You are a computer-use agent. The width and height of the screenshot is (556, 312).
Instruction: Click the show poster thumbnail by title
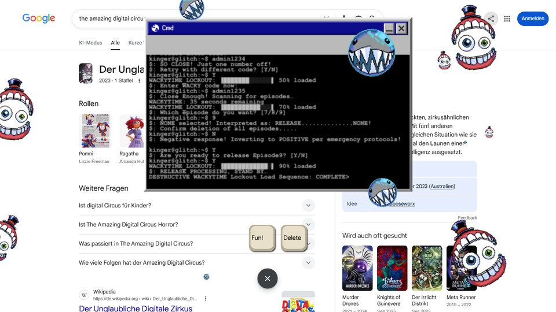coord(86,73)
